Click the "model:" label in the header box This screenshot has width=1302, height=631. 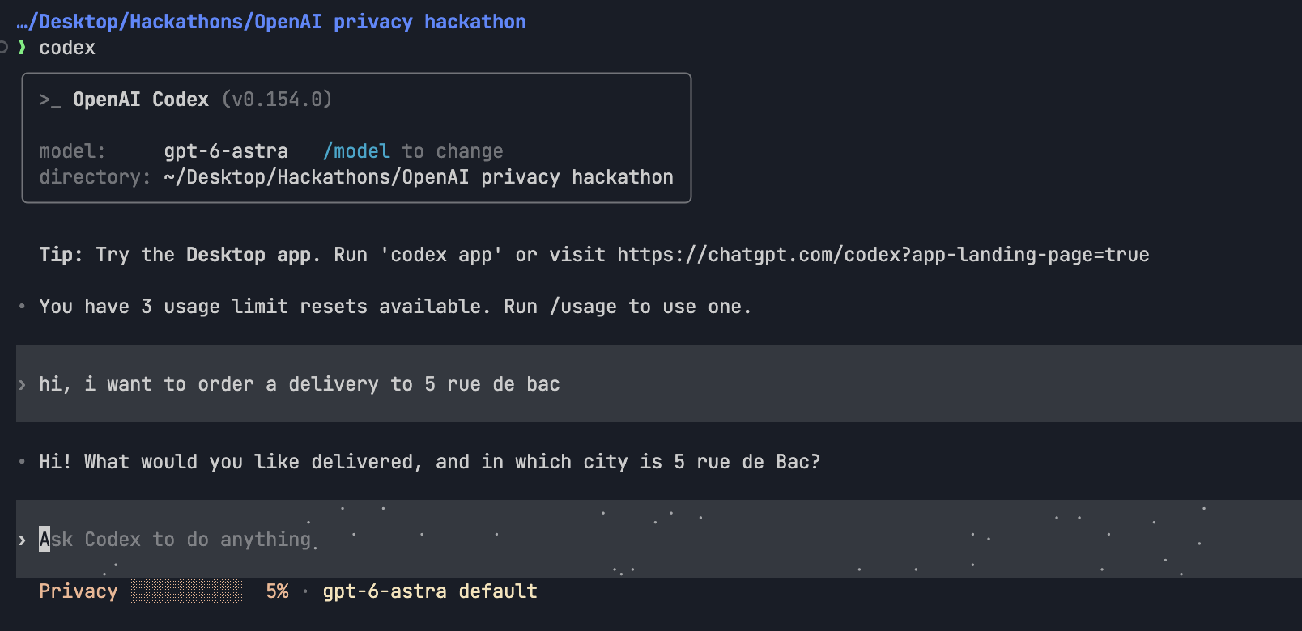[72, 151]
